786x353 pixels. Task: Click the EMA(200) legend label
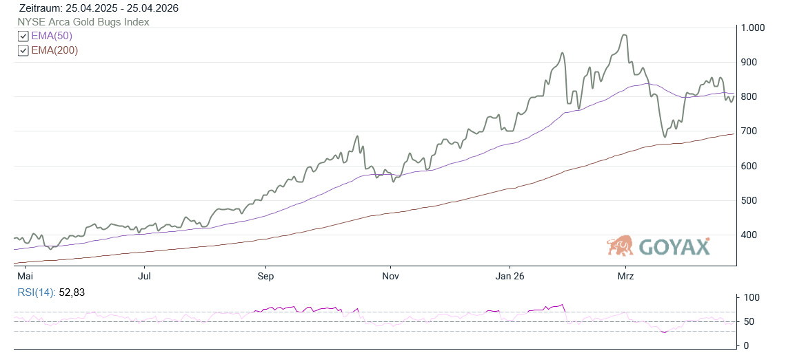pyautogui.click(x=54, y=50)
